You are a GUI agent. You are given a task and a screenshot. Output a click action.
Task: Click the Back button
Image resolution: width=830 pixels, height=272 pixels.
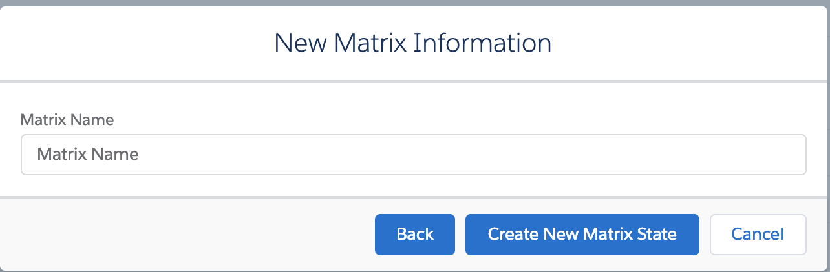click(415, 234)
